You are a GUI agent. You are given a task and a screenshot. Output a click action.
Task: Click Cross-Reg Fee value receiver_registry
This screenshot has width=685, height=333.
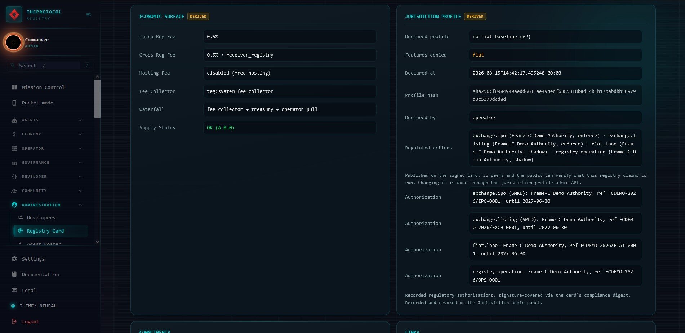pyautogui.click(x=290, y=55)
